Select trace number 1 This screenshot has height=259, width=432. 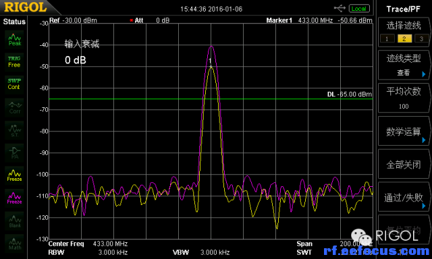click(387, 39)
